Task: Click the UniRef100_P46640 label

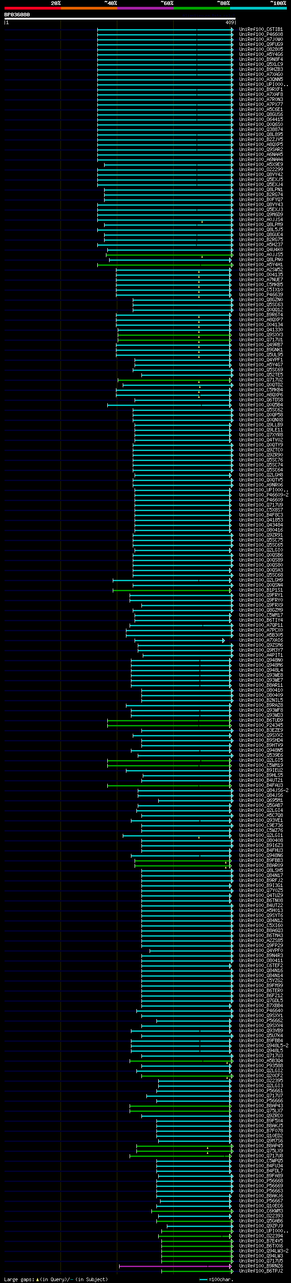Action: (261, 1010)
